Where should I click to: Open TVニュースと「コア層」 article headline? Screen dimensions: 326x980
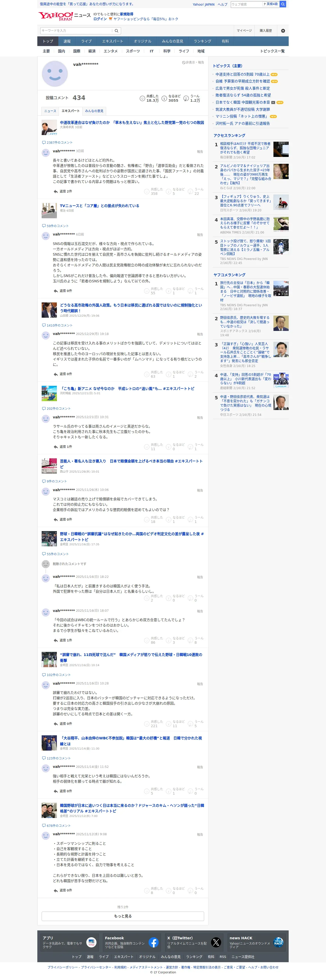pyautogui.click(x=100, y=206)
